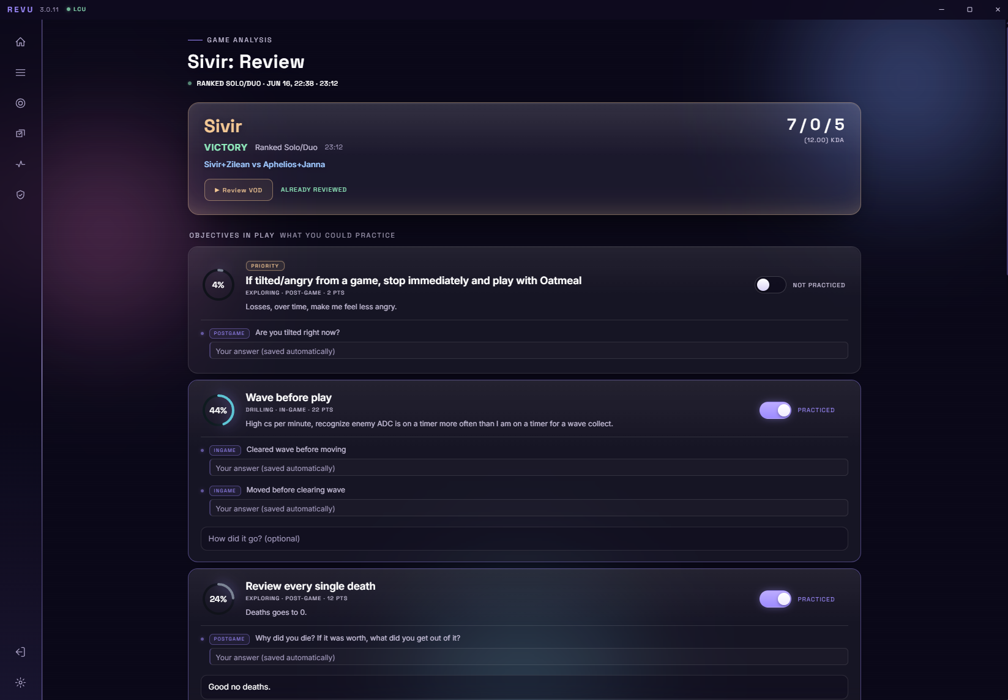Open the review cards icon in sidebar

(x=20, y=134)
